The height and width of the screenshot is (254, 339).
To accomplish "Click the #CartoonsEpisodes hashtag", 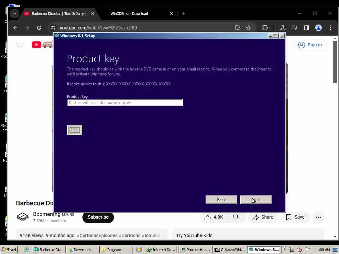I will point(97,235).
